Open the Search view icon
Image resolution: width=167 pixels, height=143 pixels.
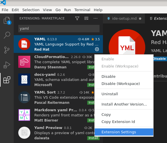point(7,35)
